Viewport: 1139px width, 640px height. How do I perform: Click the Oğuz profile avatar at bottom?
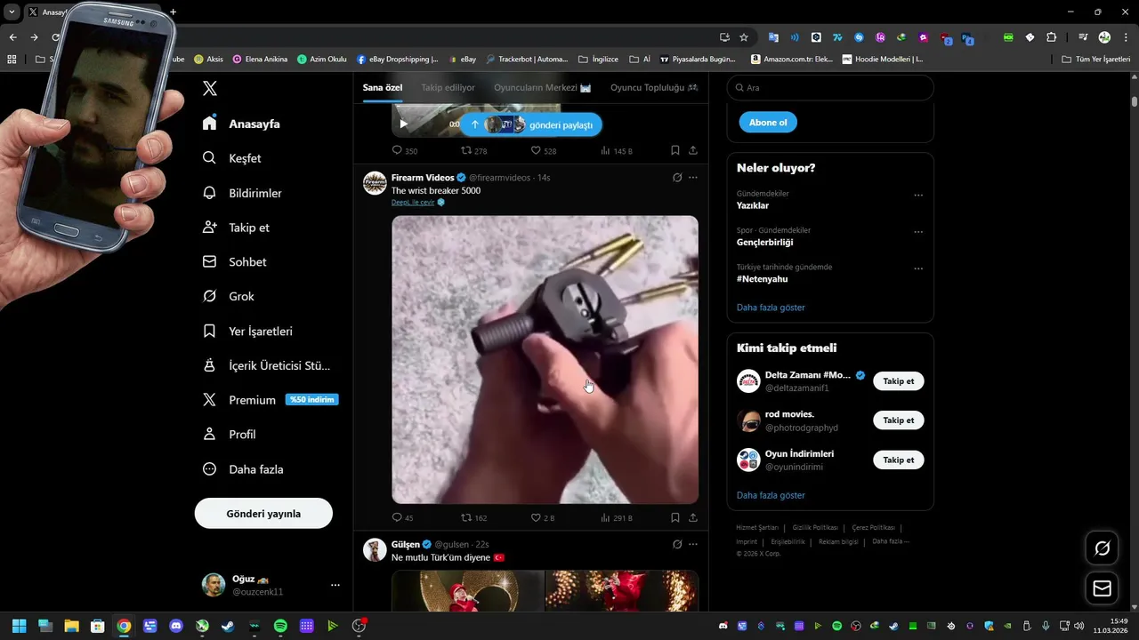pyautogui.click(x=214, y=585)
